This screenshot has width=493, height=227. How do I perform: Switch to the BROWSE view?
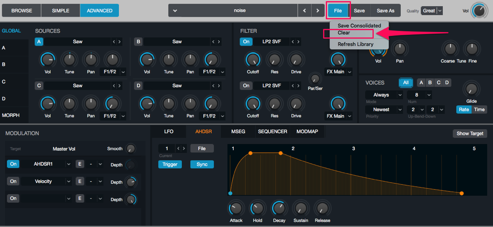(22, 11)
